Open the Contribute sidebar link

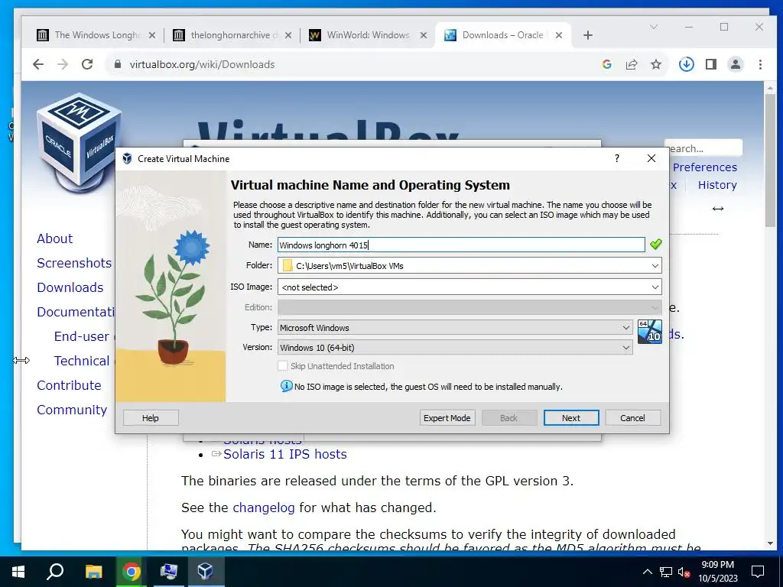69,385
